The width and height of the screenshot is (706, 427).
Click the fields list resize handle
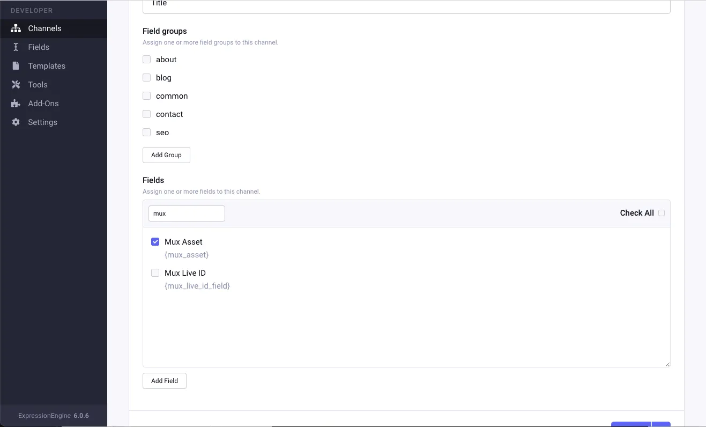(667, 364)
